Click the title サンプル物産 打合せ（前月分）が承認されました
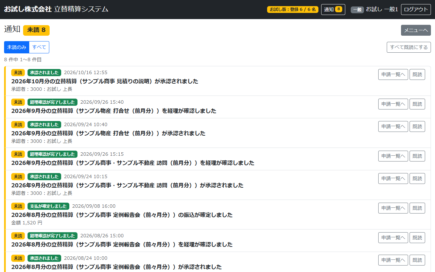The height and width of the screenshot is (272, 435). click(108, 133)
